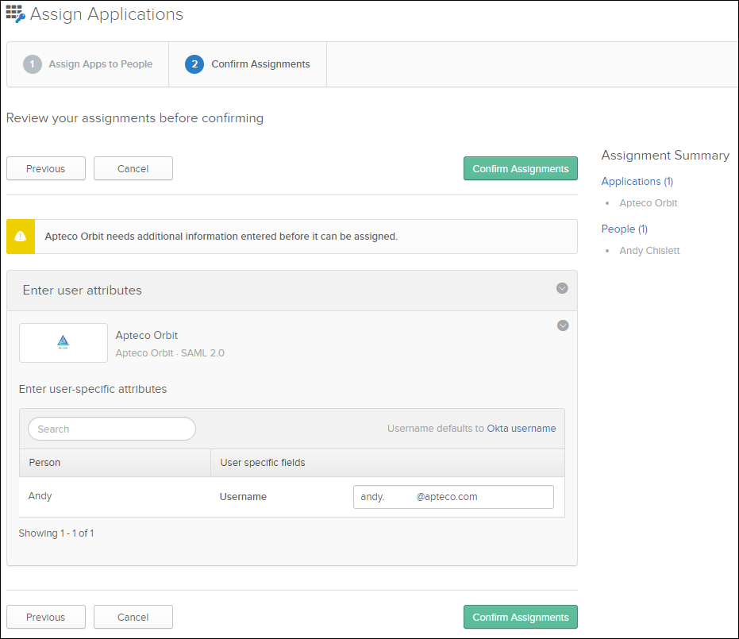The height and width of the screenshot is (639, 739).
Task: Click the bottom Confirm Assignments button
Action: tap(521, 618)
